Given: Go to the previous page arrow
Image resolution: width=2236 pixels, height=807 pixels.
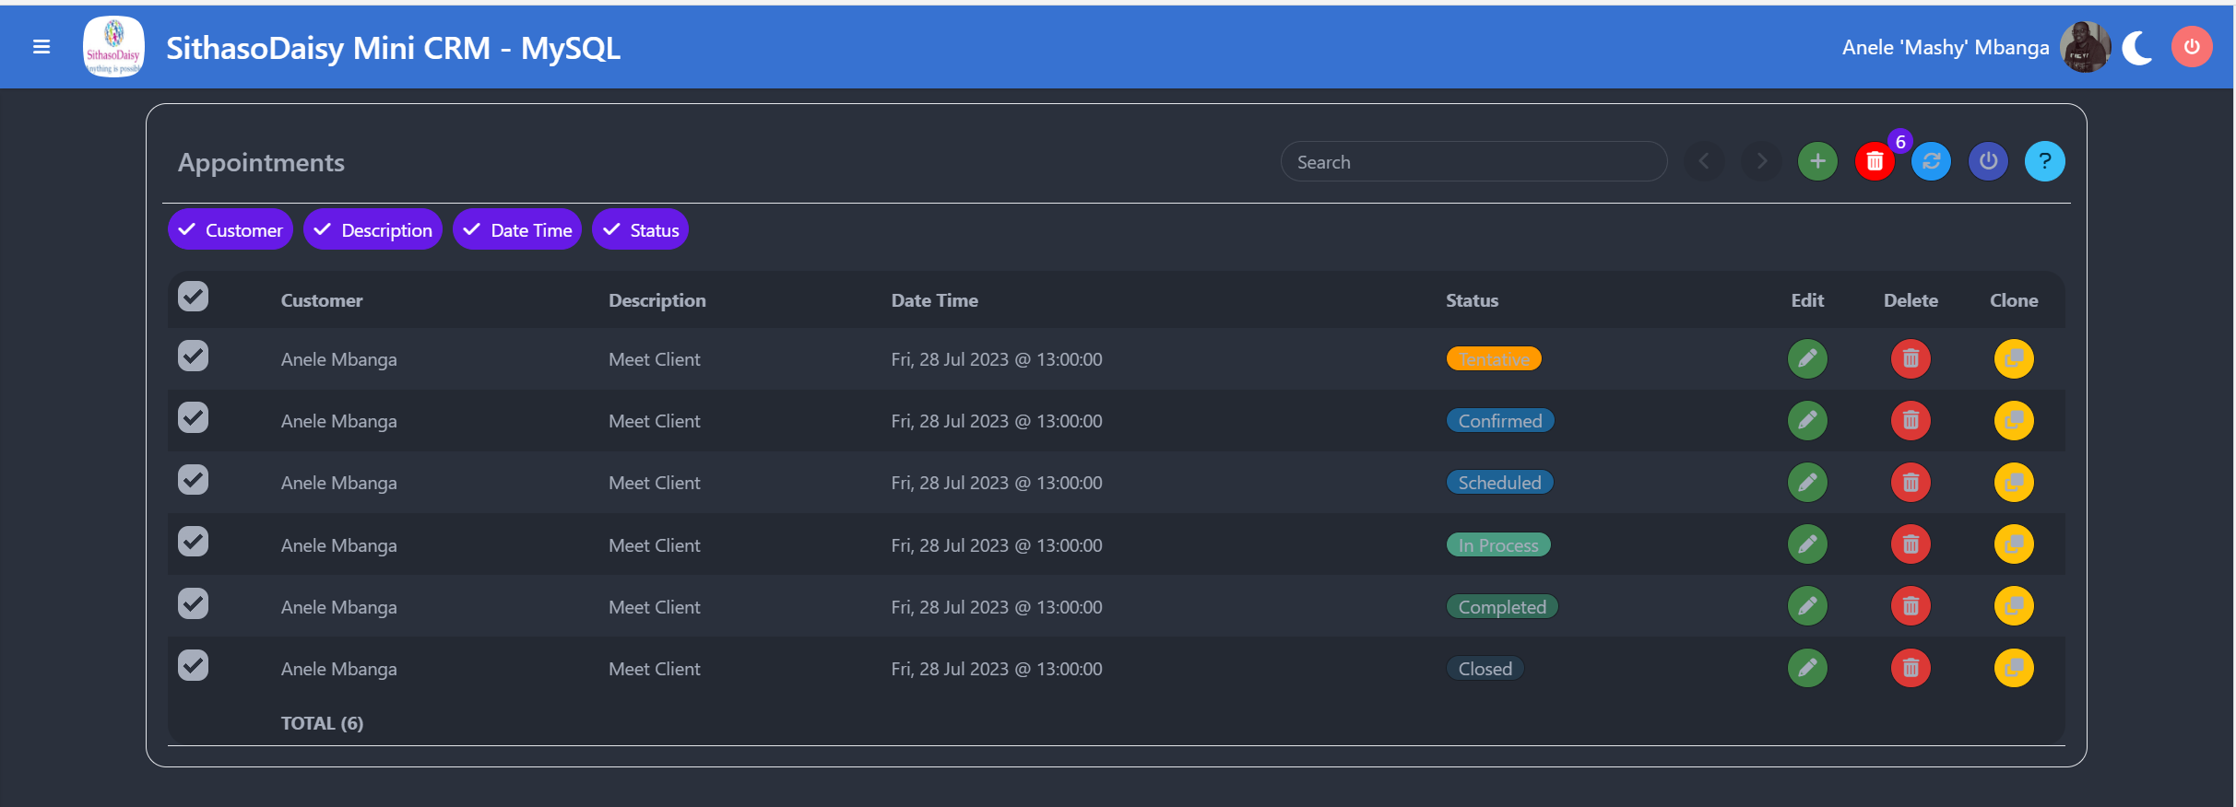Looking at the screenshot, I should (x=1704, y=162).
